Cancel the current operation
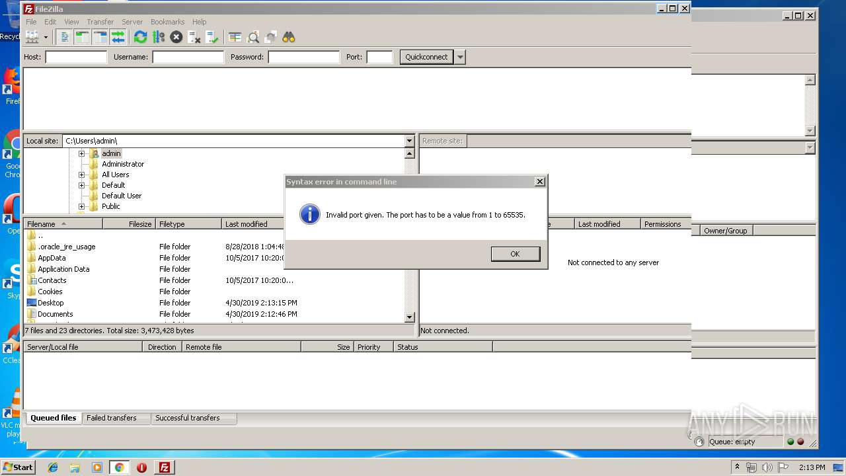Image resolution: width=846 pixels, height=476 pixels. click(176, 37)
